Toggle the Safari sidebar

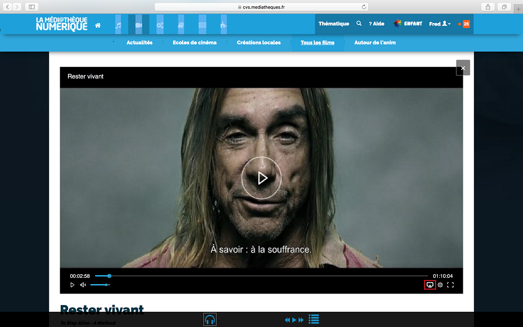pyautogui.click(x=32, y=7)
